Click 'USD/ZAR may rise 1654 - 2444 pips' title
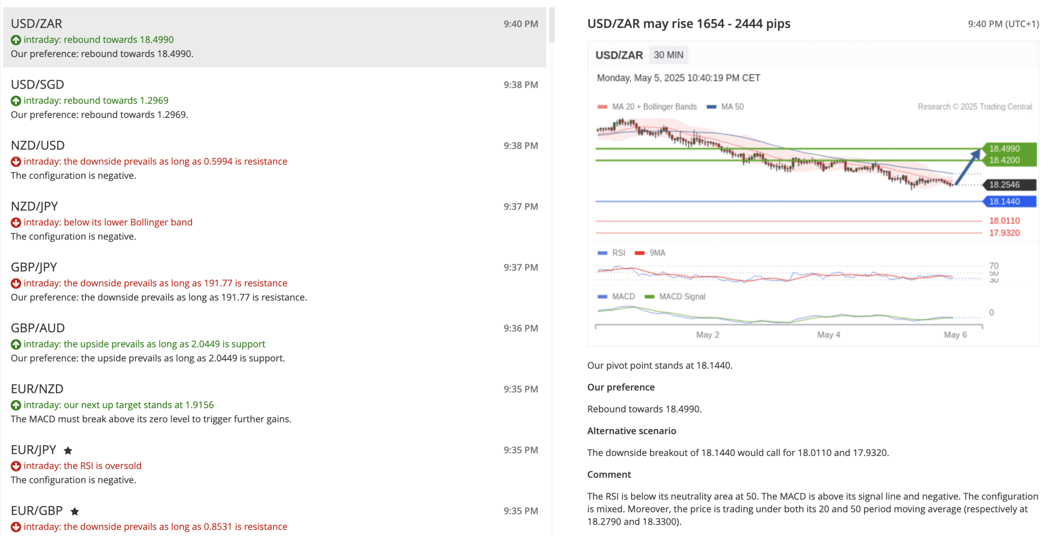This screenshot has width=1061, height=536. tap(688, 24)
